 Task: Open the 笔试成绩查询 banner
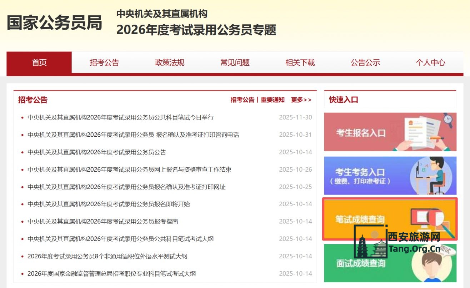[x=390, y=219]
